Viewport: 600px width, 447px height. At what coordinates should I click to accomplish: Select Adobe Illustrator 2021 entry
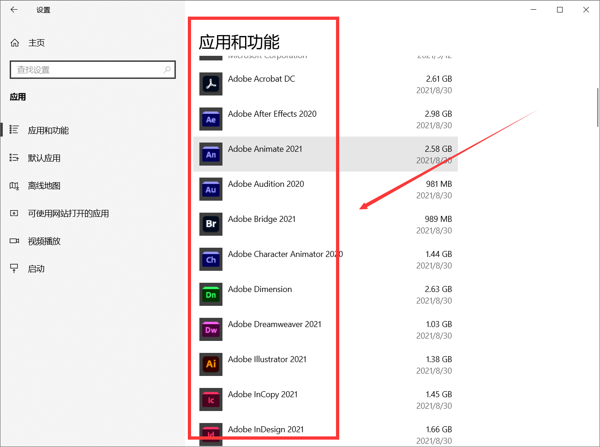tap(325, 364)
